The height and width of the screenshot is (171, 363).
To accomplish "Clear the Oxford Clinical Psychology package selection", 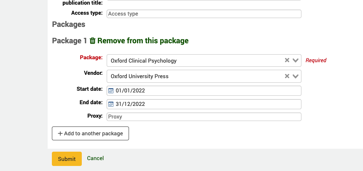I will (x=287, y=61).
